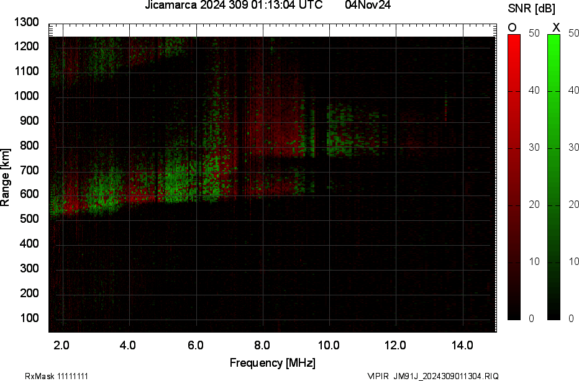Viewport: 579px width, 381px height.
Task: Click the 300 range axis label
Action: point(29,268)
